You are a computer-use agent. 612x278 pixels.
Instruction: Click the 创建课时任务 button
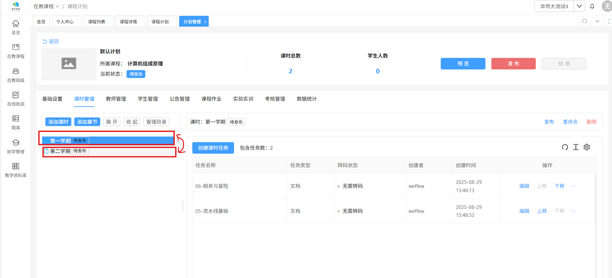pyautogui.click(x=213, y=148)
